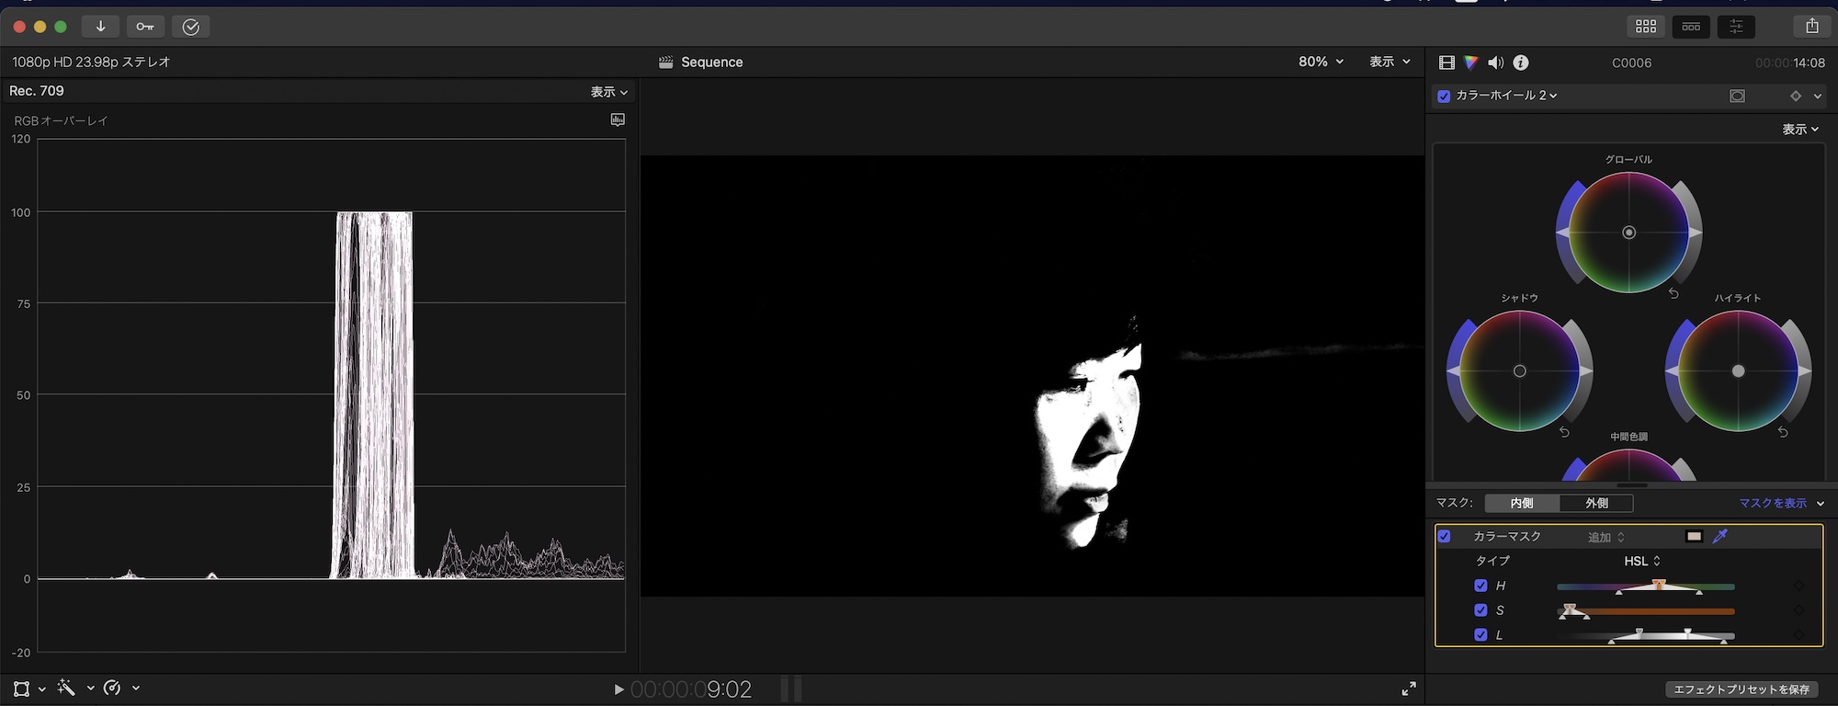Click the share export icon
Viewport: 1838px width, 706px height.
[1811, 27]
